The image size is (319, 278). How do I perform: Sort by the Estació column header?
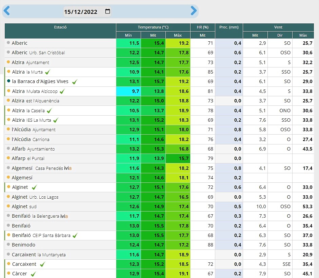[x=60, y=31]
